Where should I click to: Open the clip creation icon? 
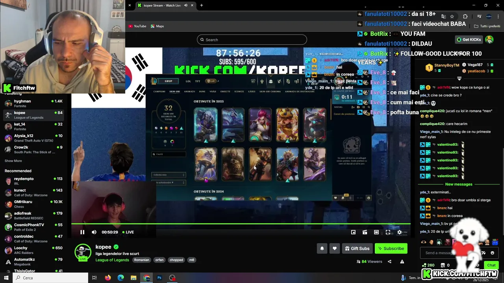tap(365, 232)
